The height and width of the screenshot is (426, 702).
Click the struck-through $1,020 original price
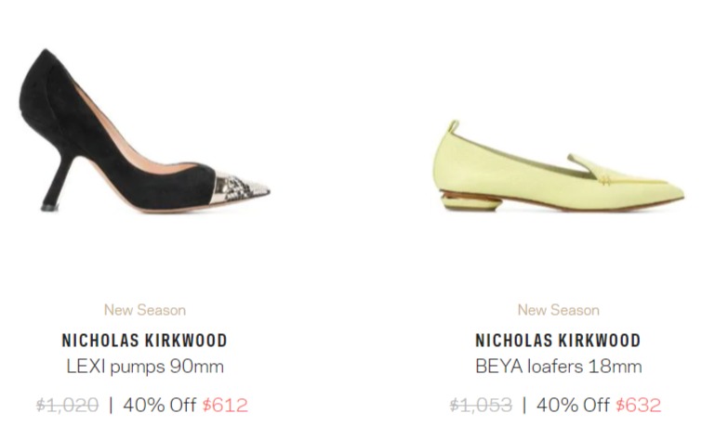point(67,406)
